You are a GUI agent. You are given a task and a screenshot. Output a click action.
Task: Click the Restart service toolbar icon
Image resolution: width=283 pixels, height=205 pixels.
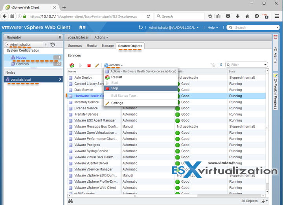[x=72, y=65]
